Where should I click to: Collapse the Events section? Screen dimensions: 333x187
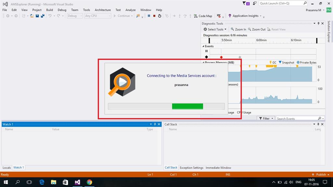(x=203, y=46)
